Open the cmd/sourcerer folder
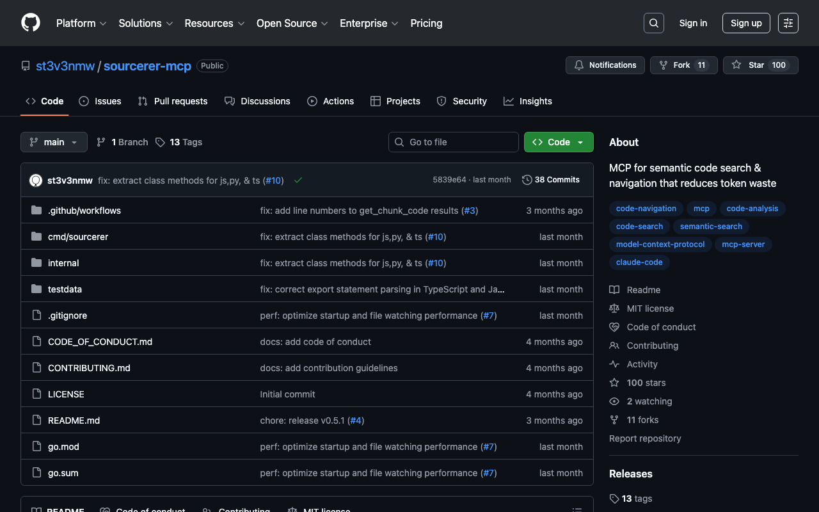819x512 pixels. coord(78,237)
